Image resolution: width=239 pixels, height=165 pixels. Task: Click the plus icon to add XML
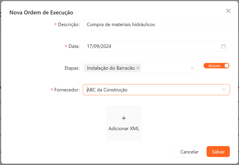(x=124, y=118)
